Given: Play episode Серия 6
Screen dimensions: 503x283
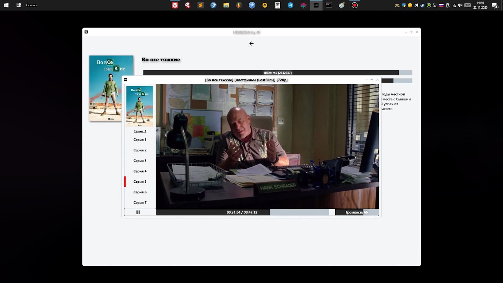Looking at the screenshot, I should click(x=140, y=192).
